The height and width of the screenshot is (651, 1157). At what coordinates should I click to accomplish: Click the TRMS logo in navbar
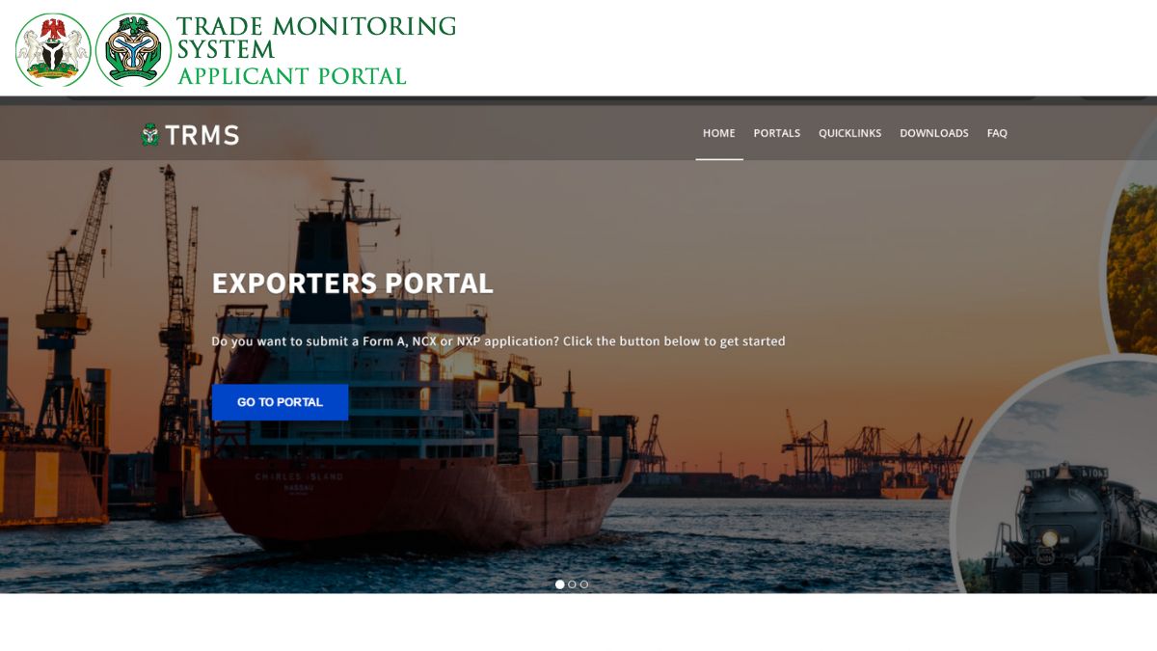click(190, 135)
